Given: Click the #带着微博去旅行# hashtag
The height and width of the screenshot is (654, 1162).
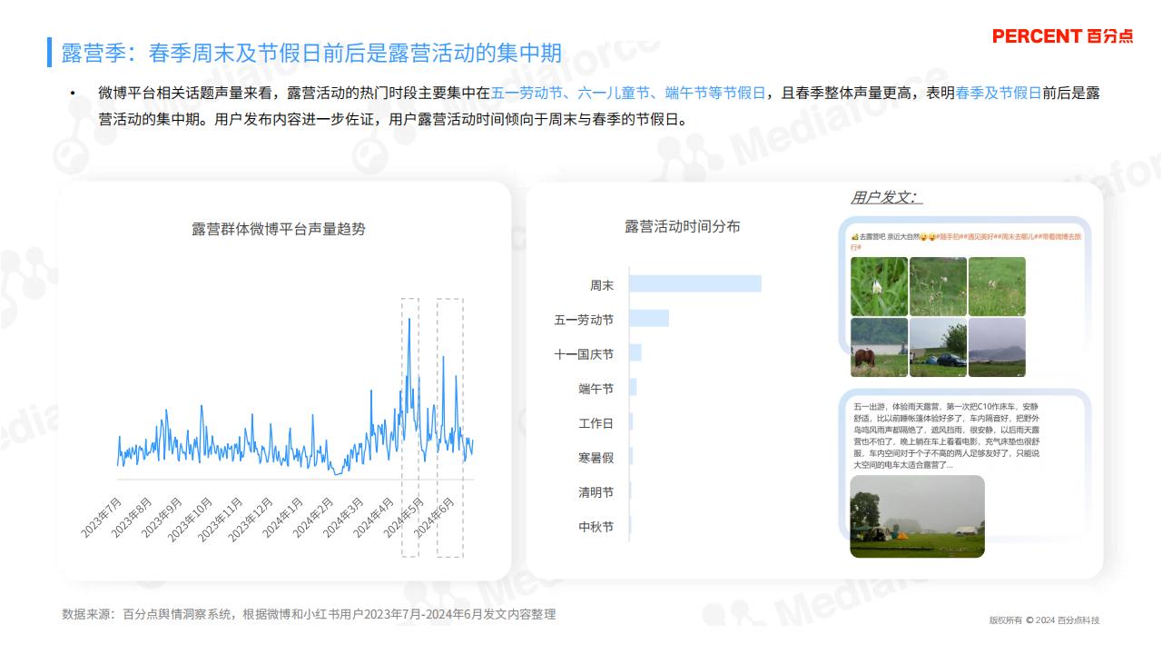Looking at the screenshot, I should 1059,236.
